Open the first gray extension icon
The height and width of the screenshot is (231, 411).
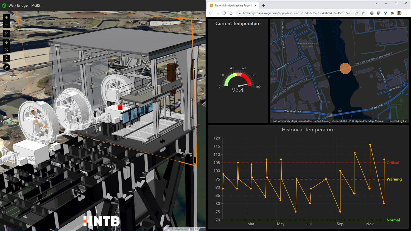(372, 13)
